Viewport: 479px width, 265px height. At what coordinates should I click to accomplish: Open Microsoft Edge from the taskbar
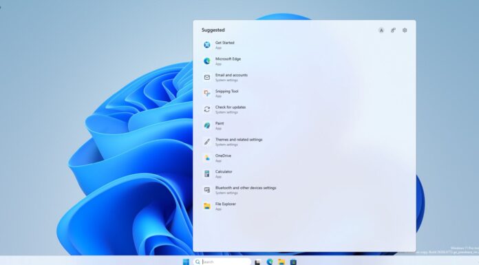270,262
